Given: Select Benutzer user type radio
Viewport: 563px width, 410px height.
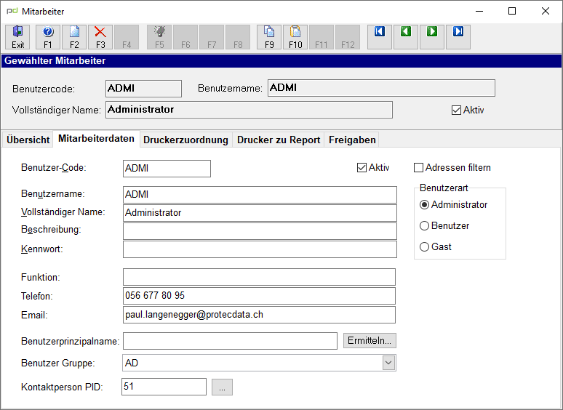Looking at the screenshot, I should (x=424, y=225).
